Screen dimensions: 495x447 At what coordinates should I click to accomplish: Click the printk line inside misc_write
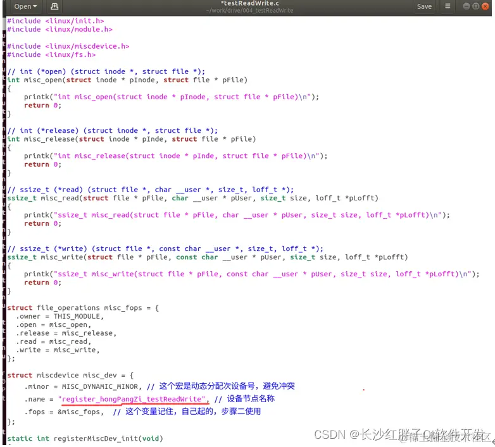point(251,274)
